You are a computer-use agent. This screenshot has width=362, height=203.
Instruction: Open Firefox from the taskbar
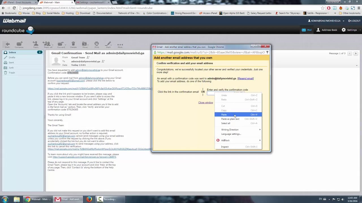(x=89, y=199)
